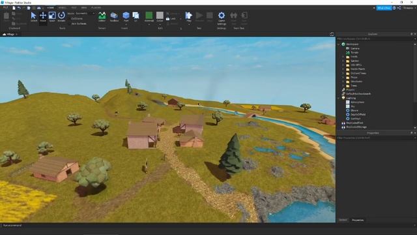This screenshot has width=417, height=235.
Task: Pick the Rotate tool
Action: pos(61,16)
